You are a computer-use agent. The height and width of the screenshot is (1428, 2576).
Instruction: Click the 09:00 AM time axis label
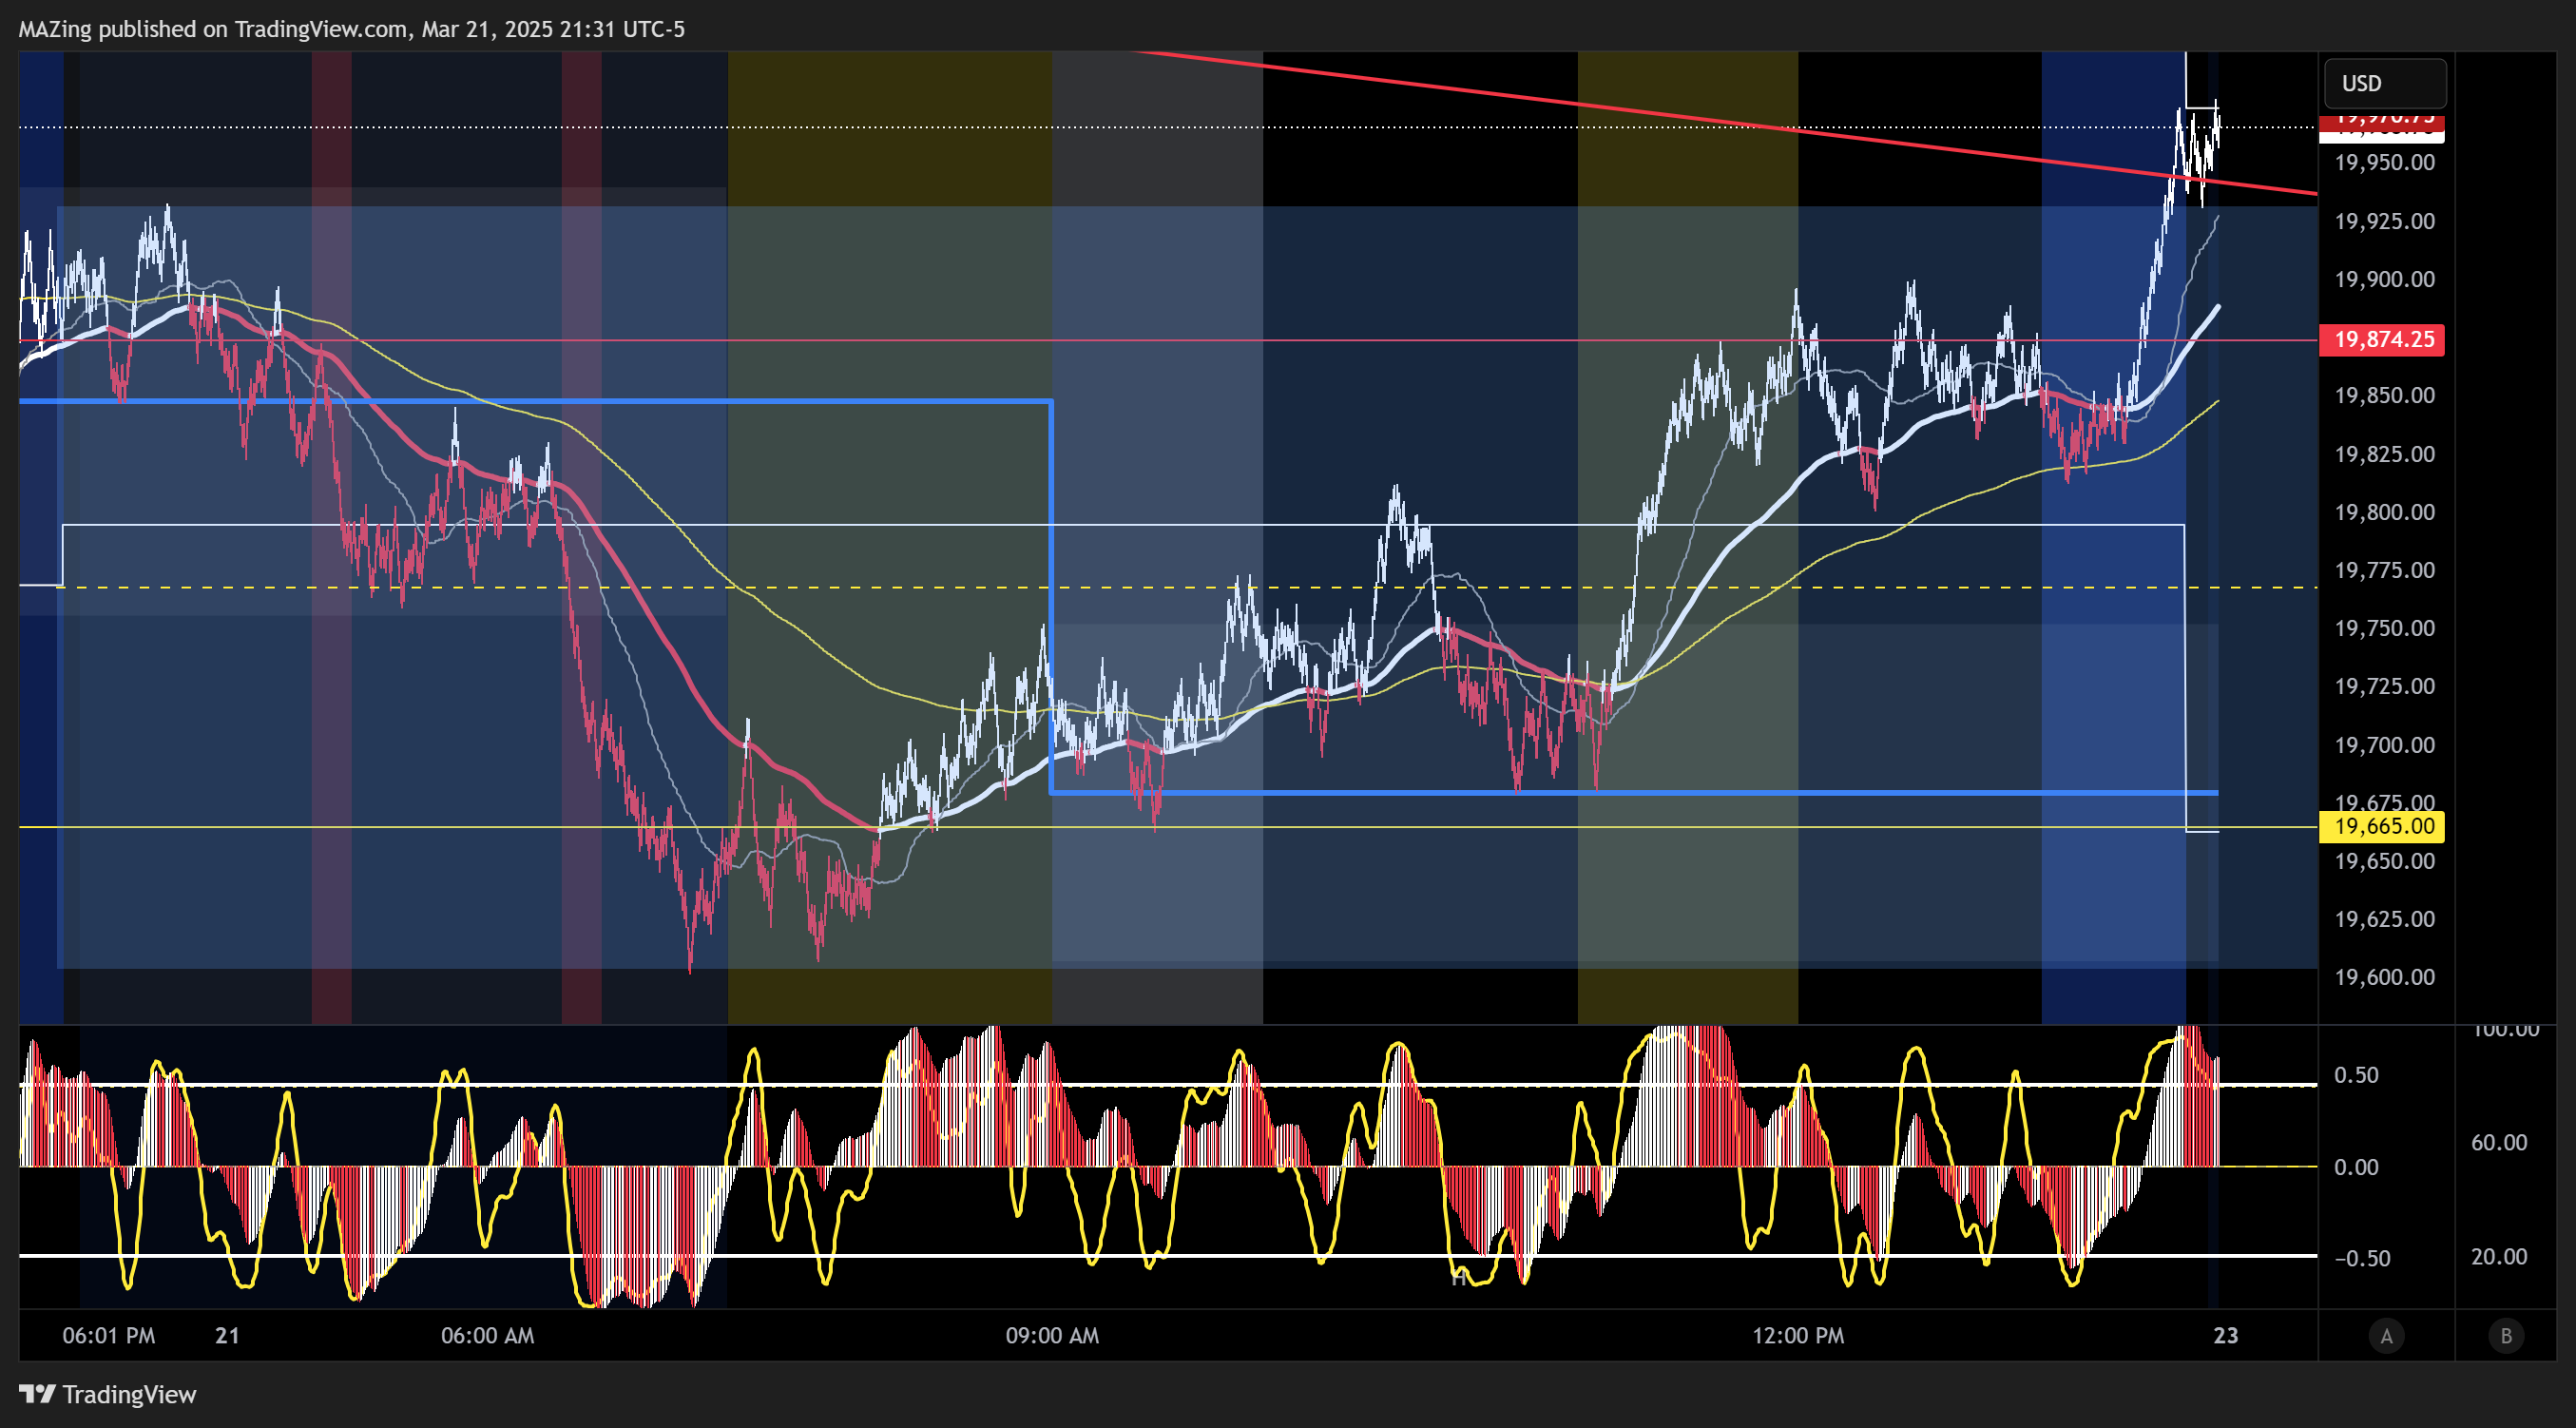1052,1335
